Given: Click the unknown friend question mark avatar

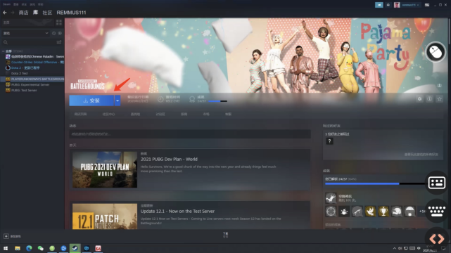Looking at the screenshot, I should coord(329,141).
